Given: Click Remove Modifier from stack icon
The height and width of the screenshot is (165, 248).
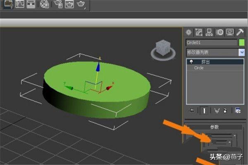Looking at the screenshot, I should pos(225,111).
